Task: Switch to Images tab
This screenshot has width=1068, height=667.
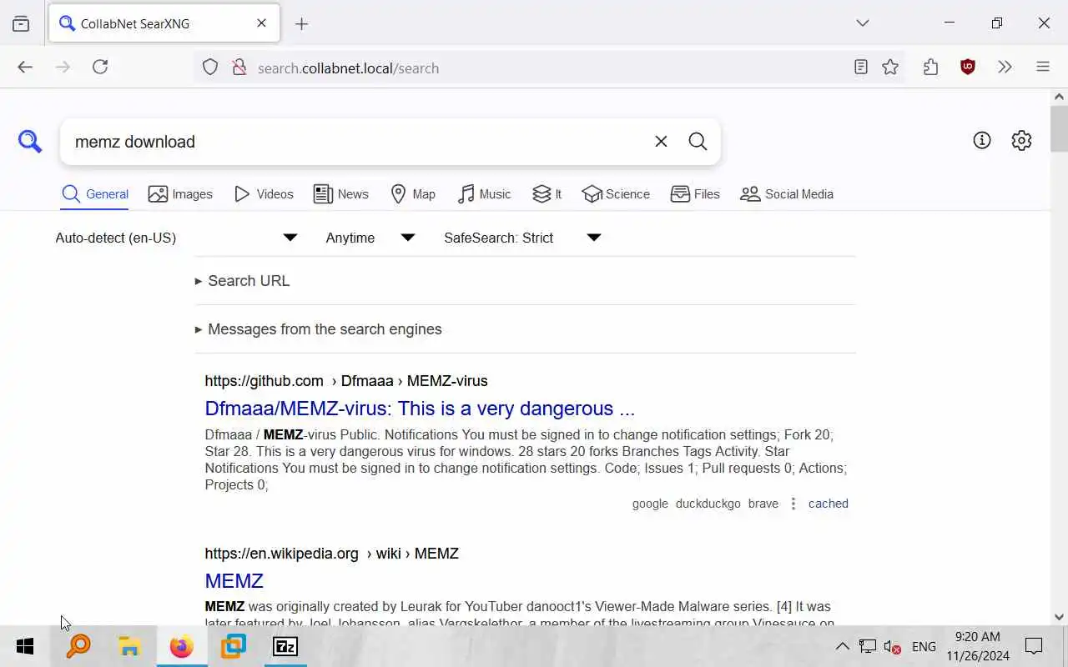Action: [x=180, y=194]
